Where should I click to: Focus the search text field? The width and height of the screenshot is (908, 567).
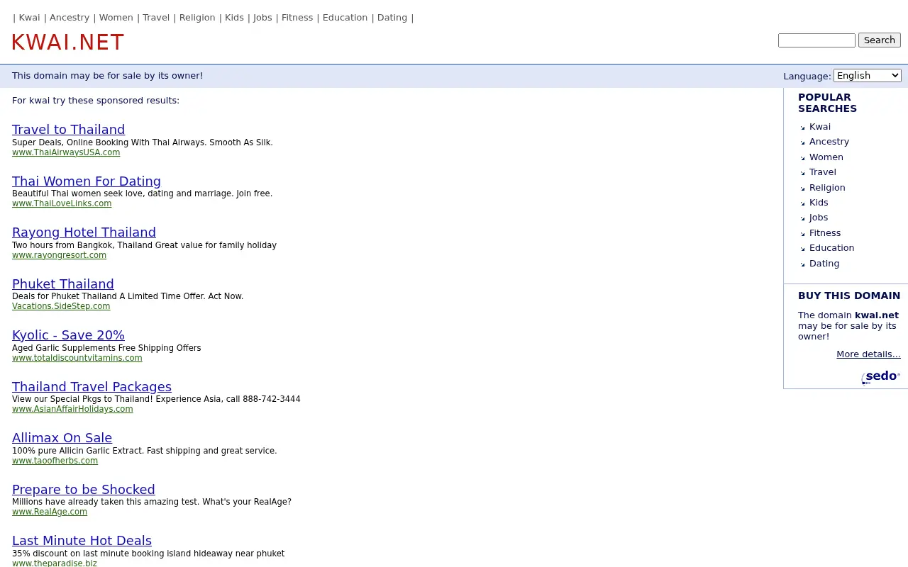(x=816, y=40)
